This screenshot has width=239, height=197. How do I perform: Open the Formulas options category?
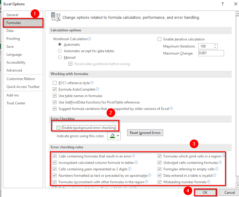23,23
